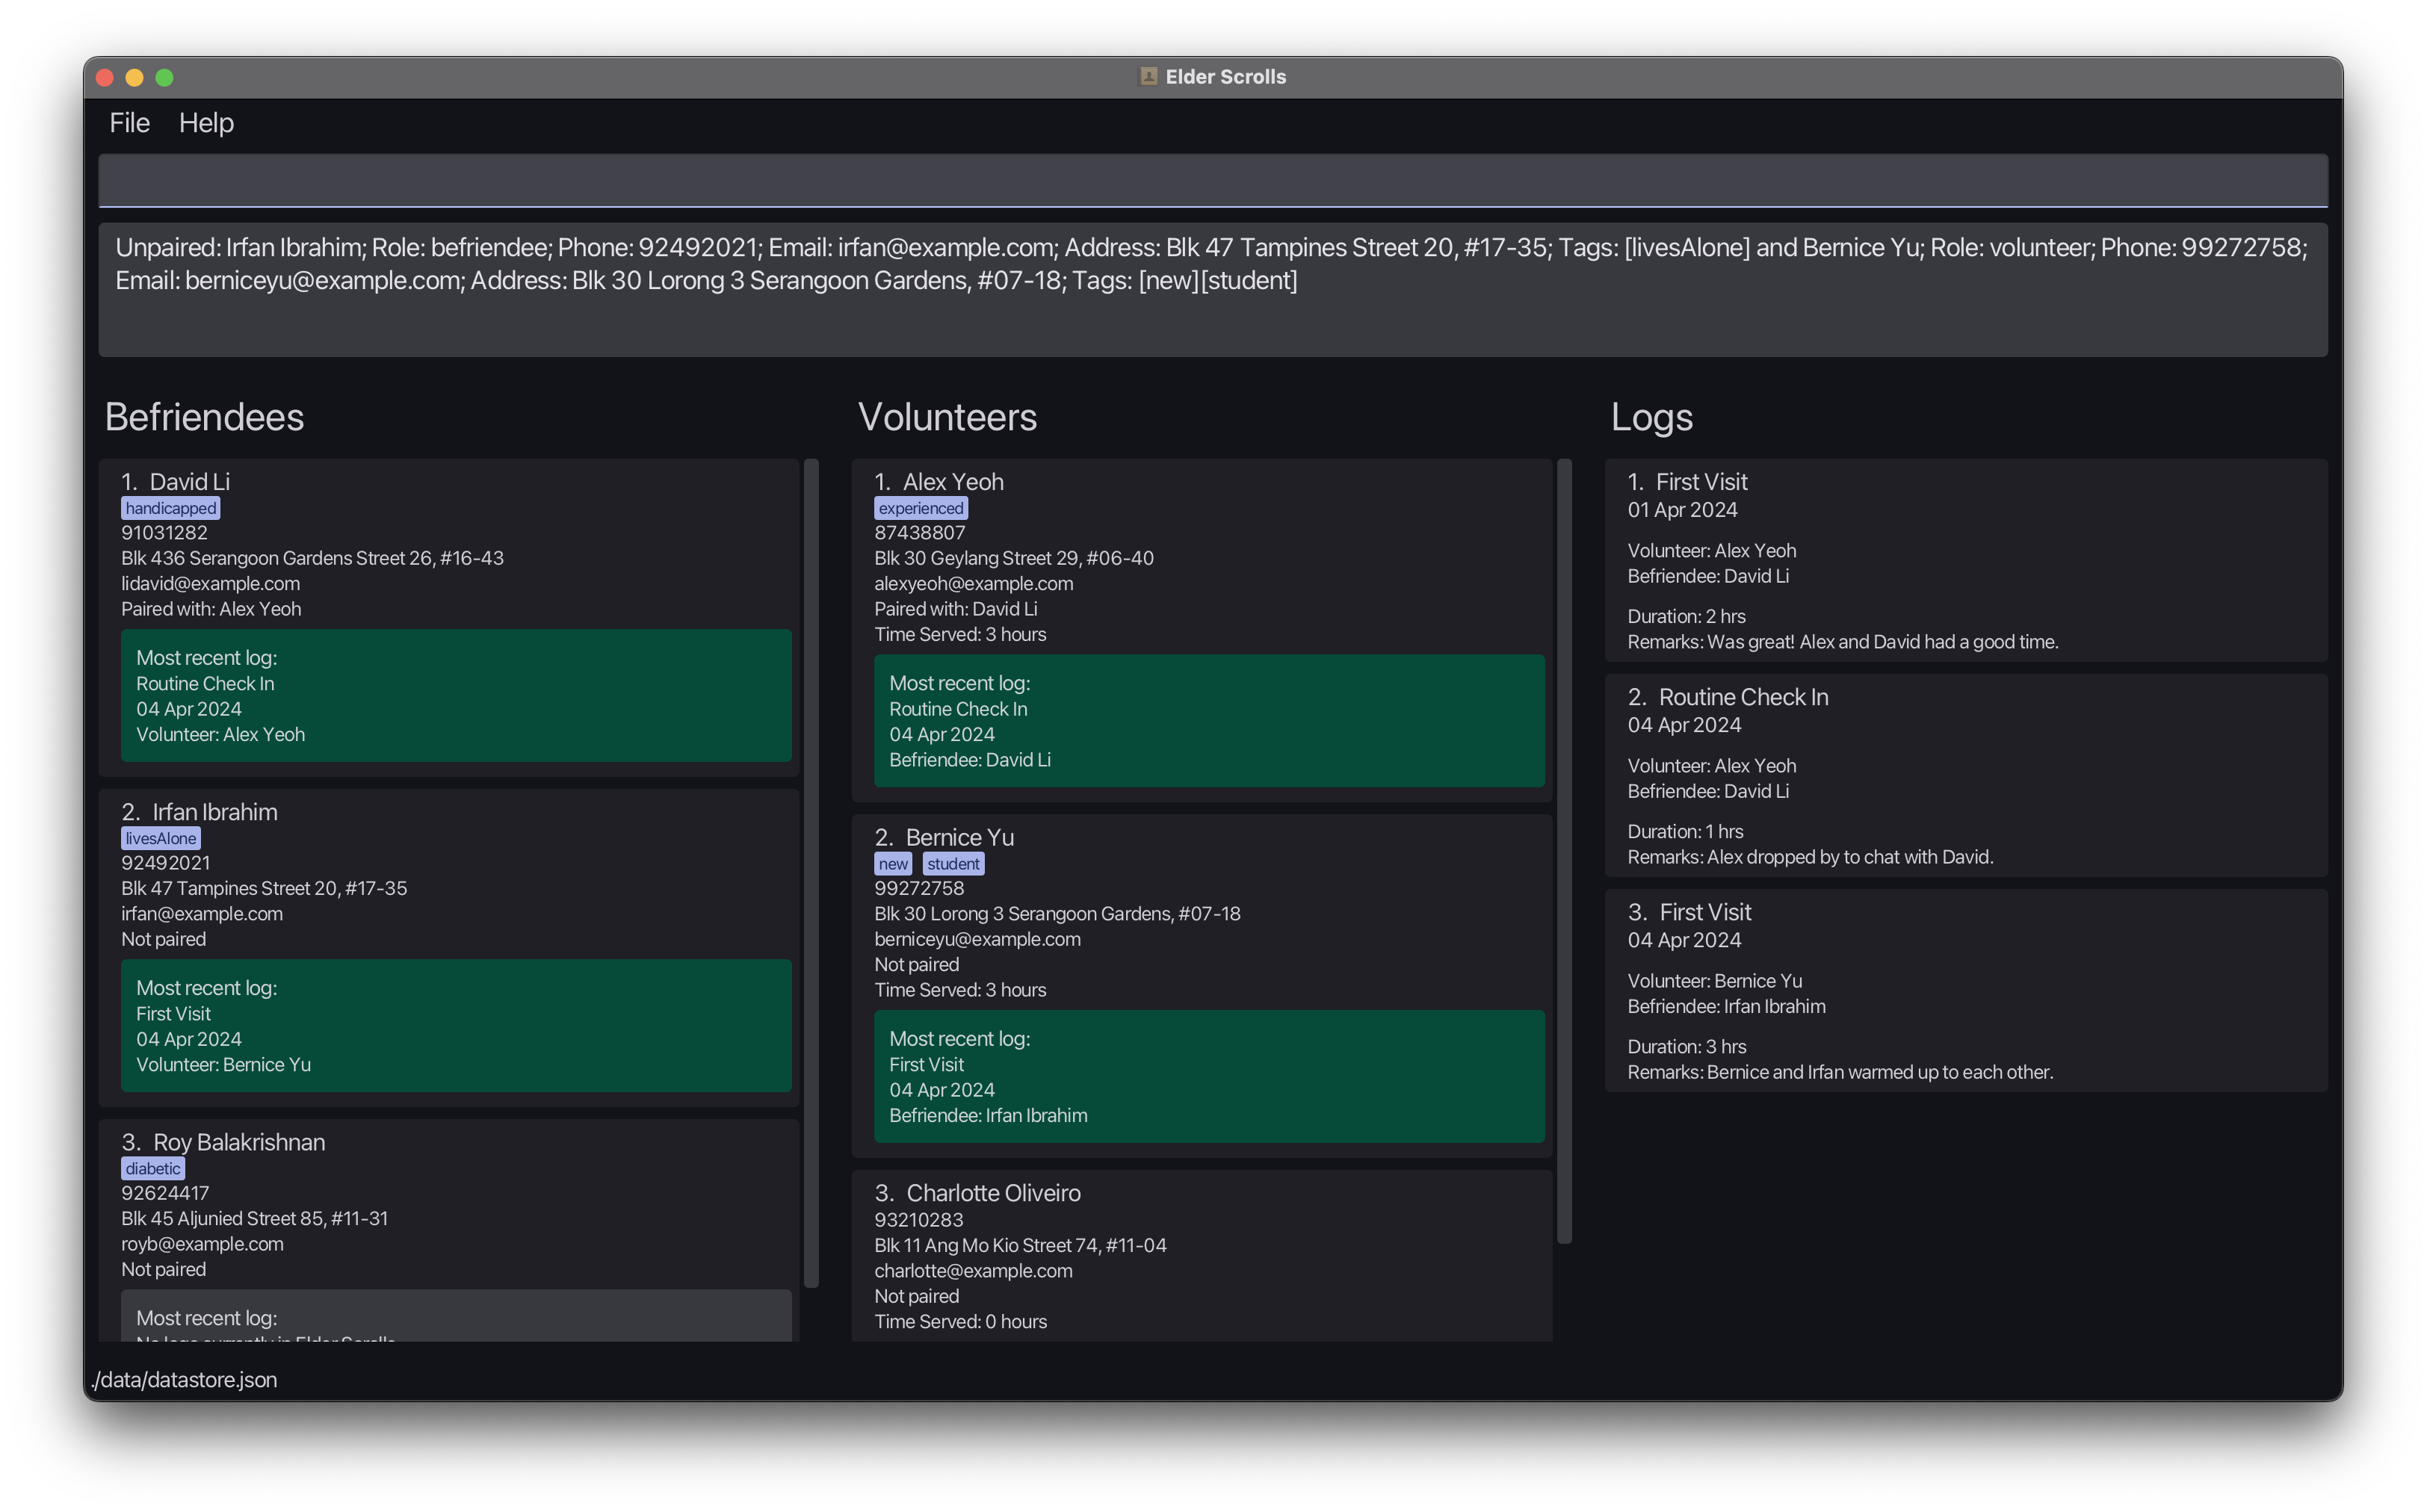The height and width of the screenshot is (1512, 2427).
Task: Click email charlotte@example.com
Action: click(974, 1270)
